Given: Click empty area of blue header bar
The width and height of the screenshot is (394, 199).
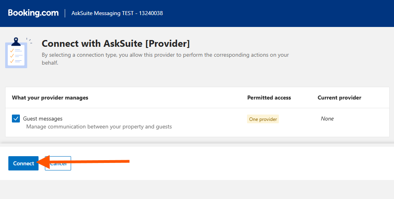Looking at the screenshot, I should click(278, 13).
